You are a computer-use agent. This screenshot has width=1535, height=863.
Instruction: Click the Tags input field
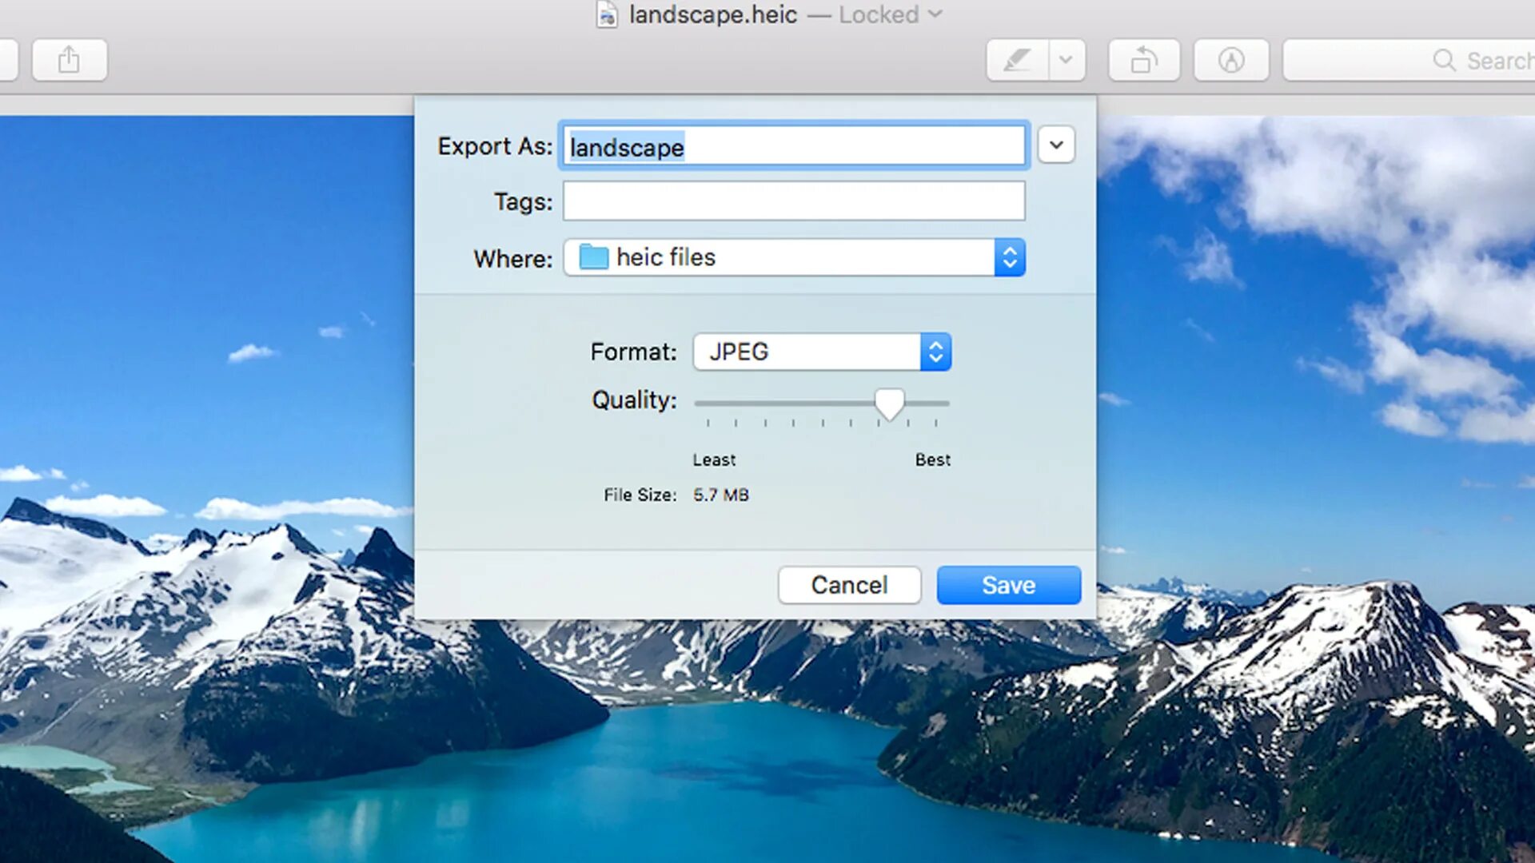793,201
